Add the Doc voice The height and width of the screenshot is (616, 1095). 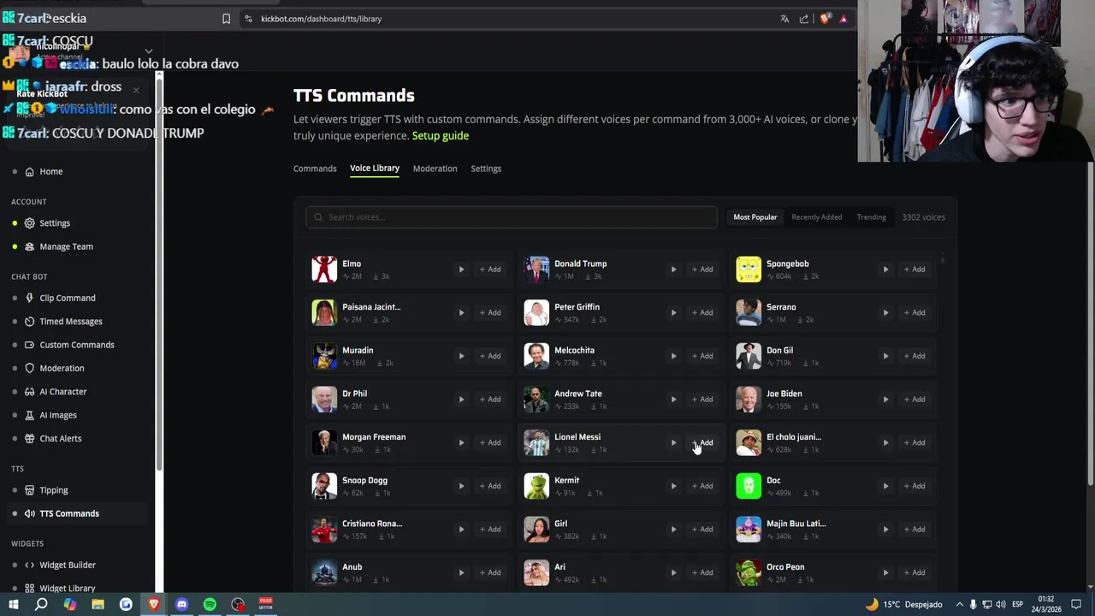pos(914,486)
